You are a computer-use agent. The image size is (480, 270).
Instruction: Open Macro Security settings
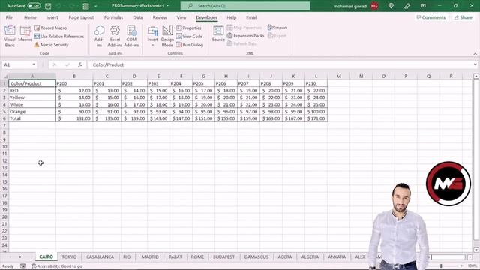click(x=51, y=45)
